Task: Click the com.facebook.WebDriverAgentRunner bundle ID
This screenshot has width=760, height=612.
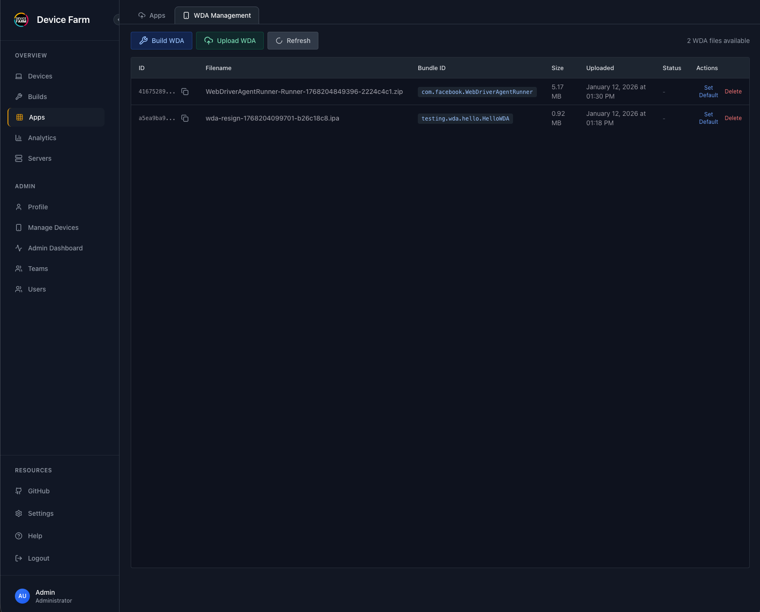Action: tap(477, 92)
